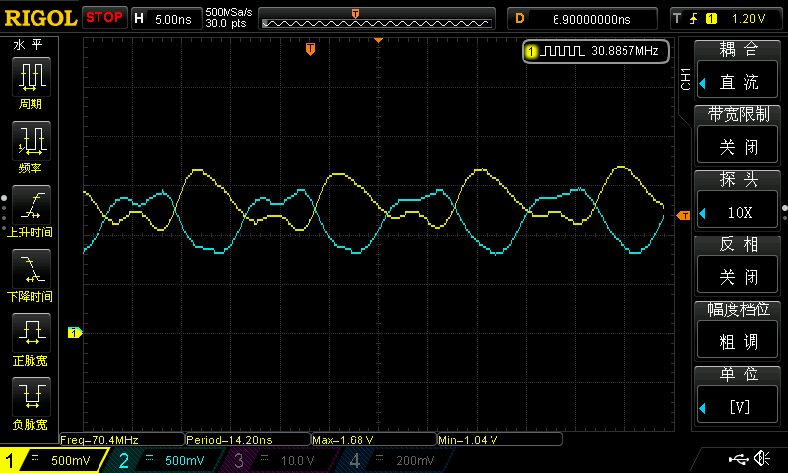Click the Freq=70.4MHz measurement
Viewport: 788px width, 473px height.
click(x=122, y=439)
